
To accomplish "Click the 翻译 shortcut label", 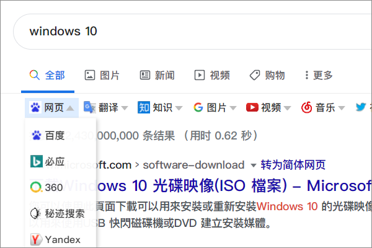I will (108, 107).
